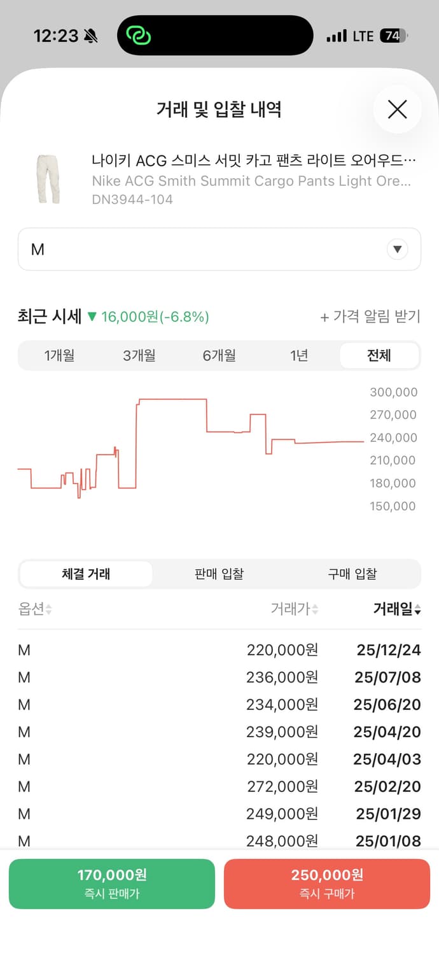The height and width of the screenshot is (955, 439).
Task: Click the chevron on the size selector
Action: coord(397,250)
